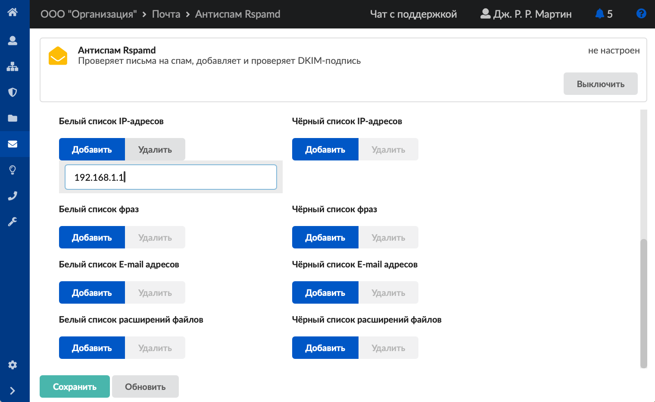Image resolution: width=655 pixels, height=402 pixels.
Task: Open the shield security section
Action: [x=12, y=92]
